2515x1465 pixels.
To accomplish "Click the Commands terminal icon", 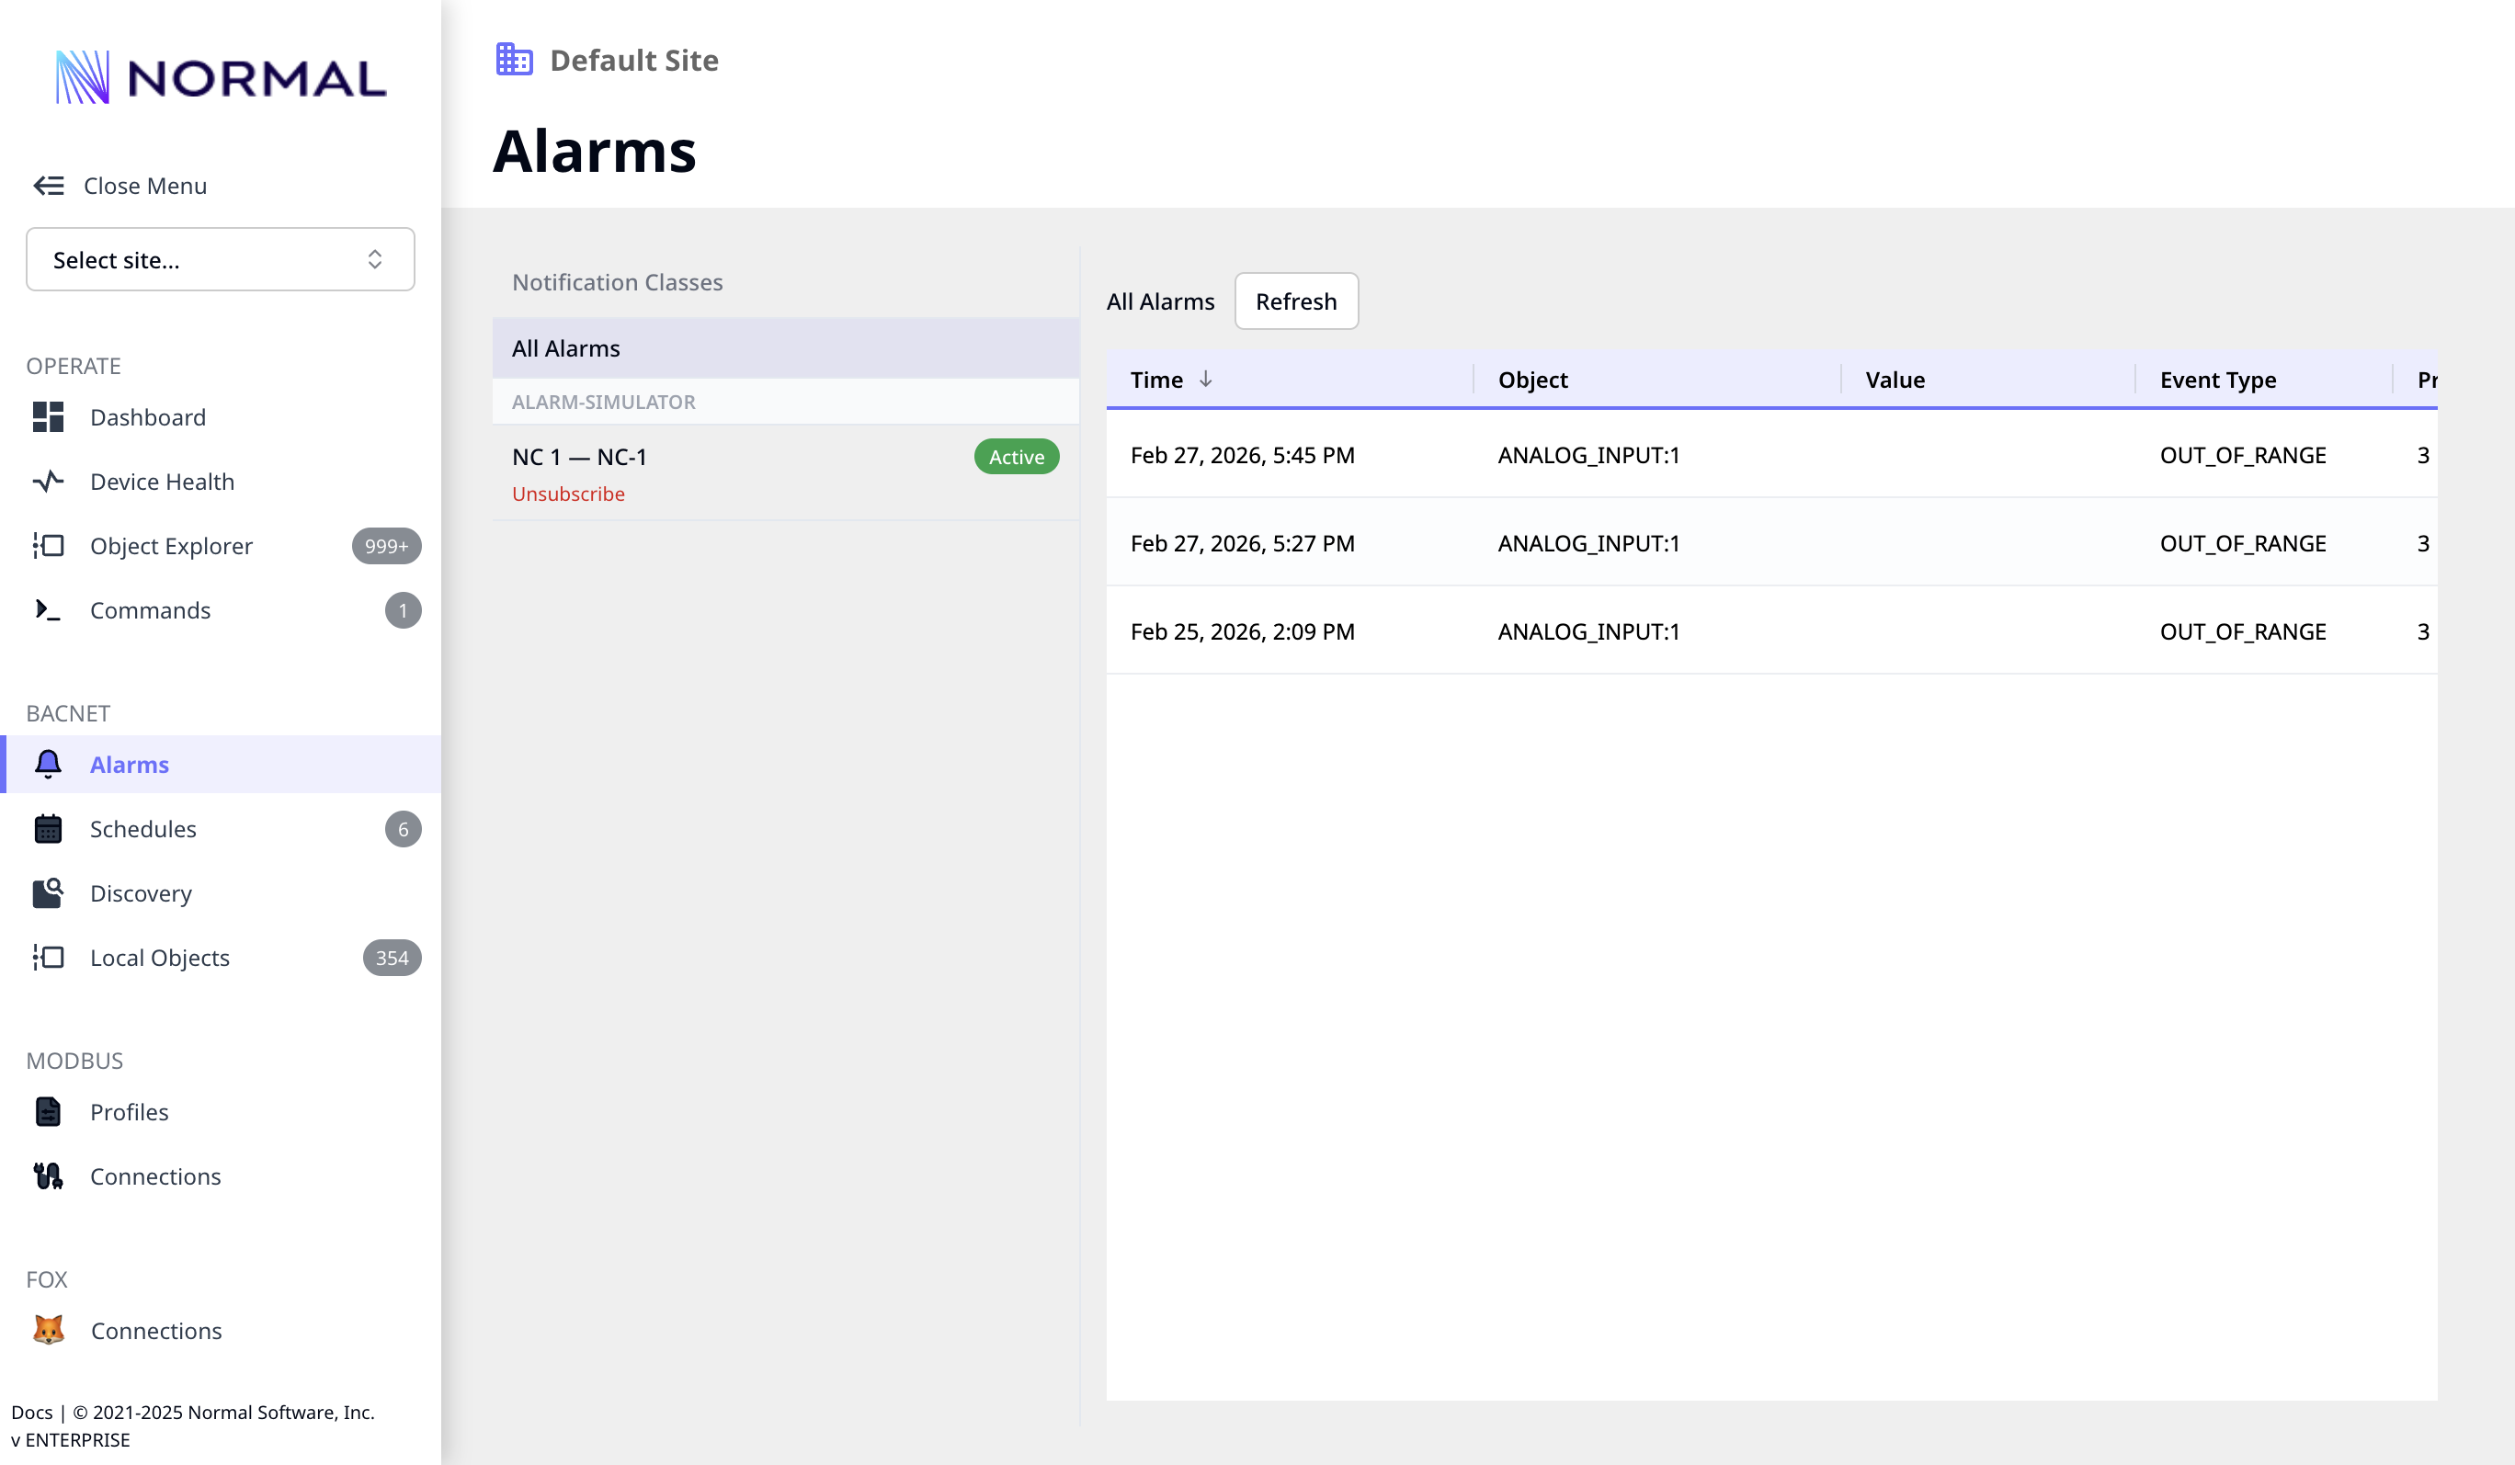I will pyautogui.click(x=48, y=609).
